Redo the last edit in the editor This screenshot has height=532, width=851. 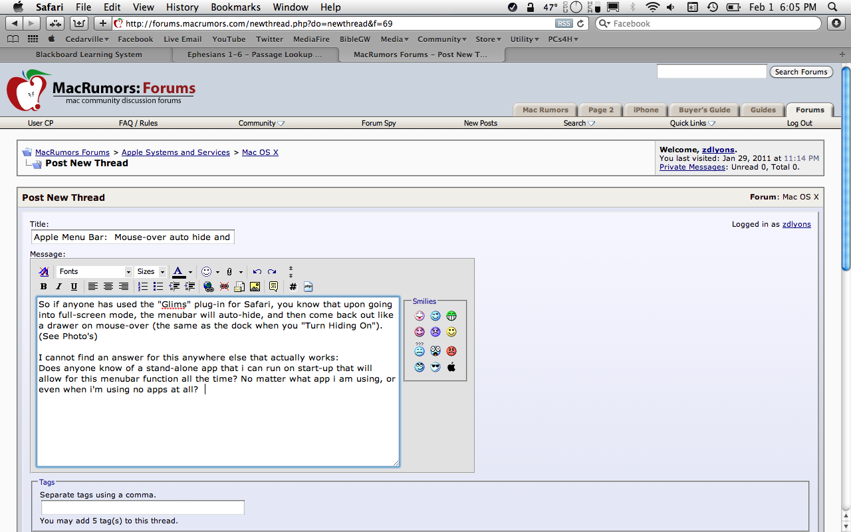coord(272,271)
